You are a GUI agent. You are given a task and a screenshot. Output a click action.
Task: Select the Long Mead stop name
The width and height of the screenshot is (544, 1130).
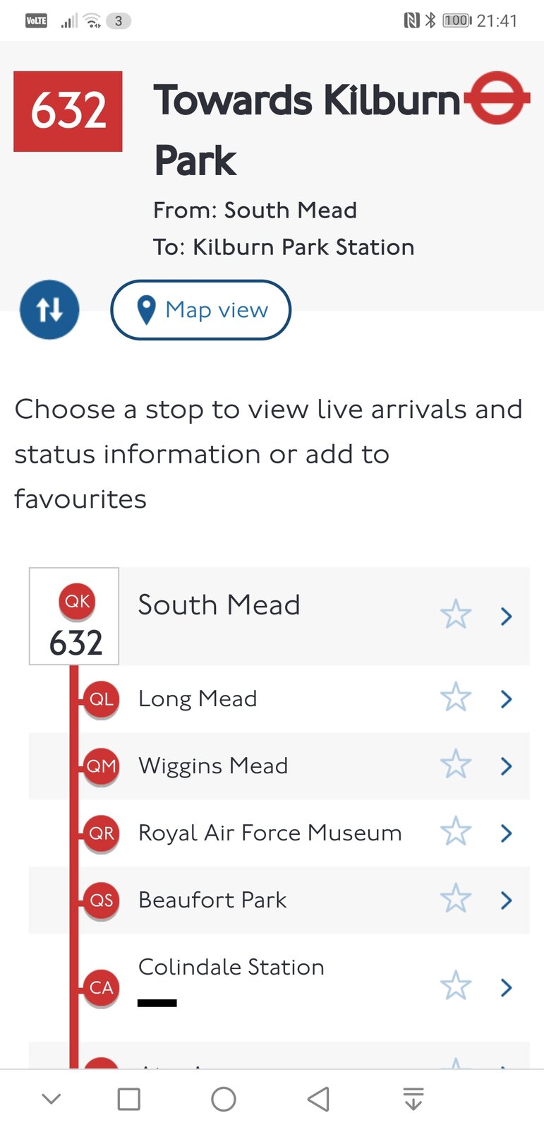click(198, 698)
